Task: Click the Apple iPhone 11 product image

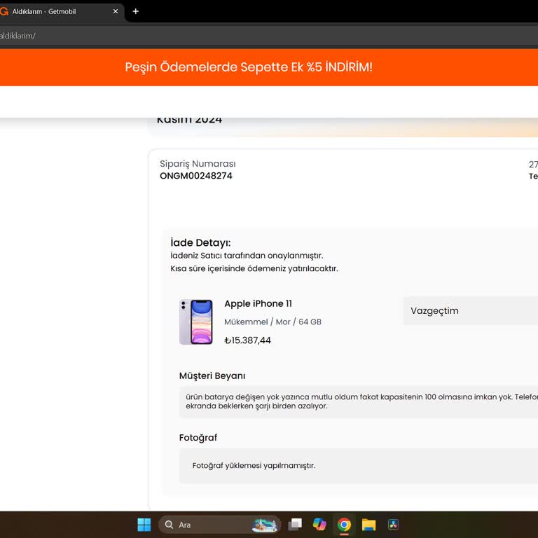Action: [x=196, y=322]
